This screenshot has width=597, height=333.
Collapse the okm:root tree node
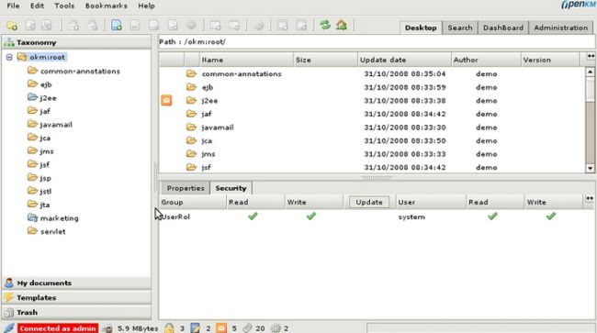click(9, 58)
